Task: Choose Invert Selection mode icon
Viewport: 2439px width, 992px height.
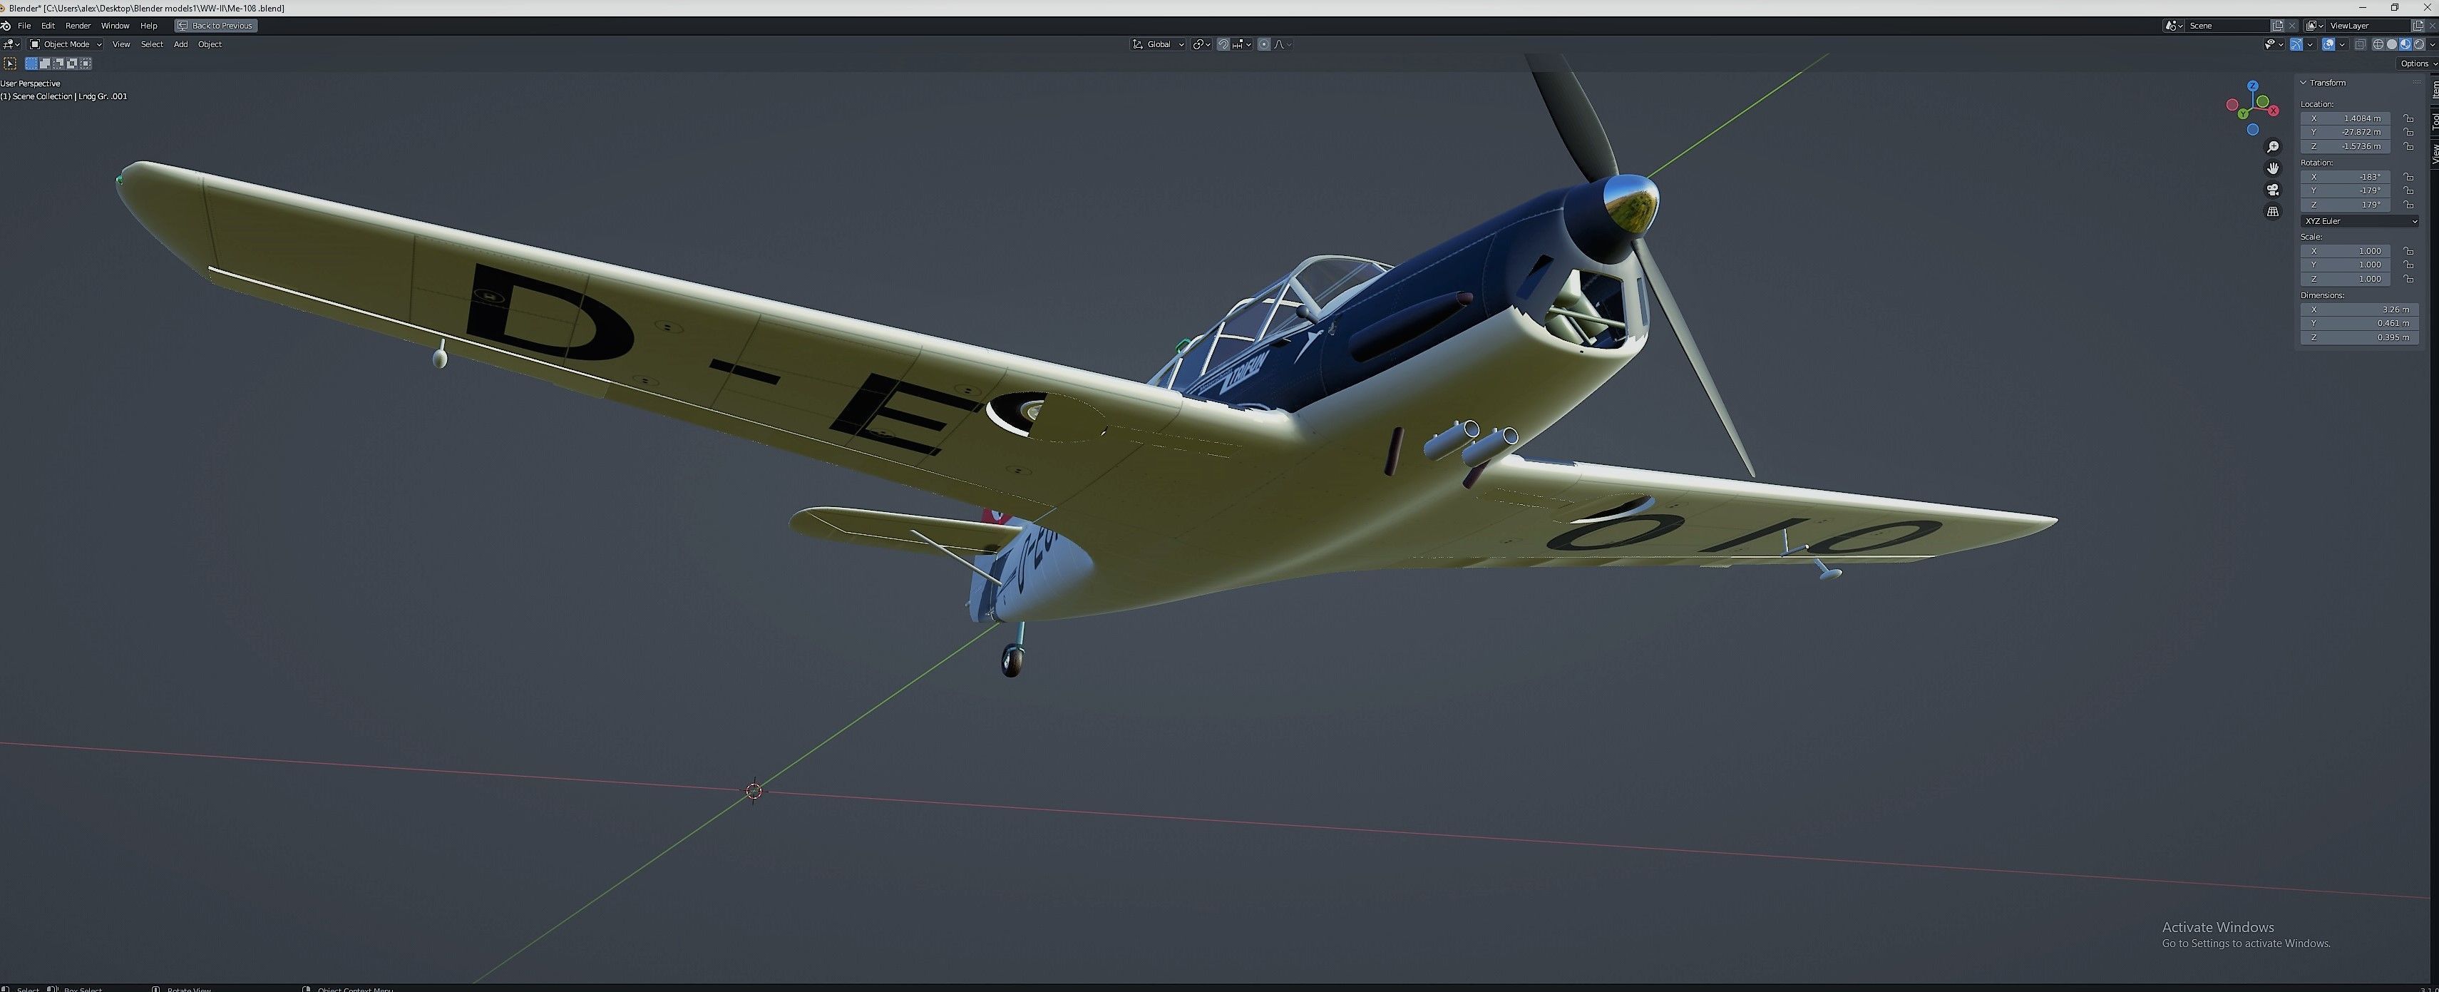Action: (x=72, y=63)
